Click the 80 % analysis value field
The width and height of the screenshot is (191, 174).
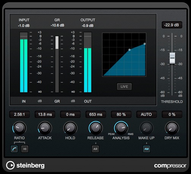click(x=121, y=114)
